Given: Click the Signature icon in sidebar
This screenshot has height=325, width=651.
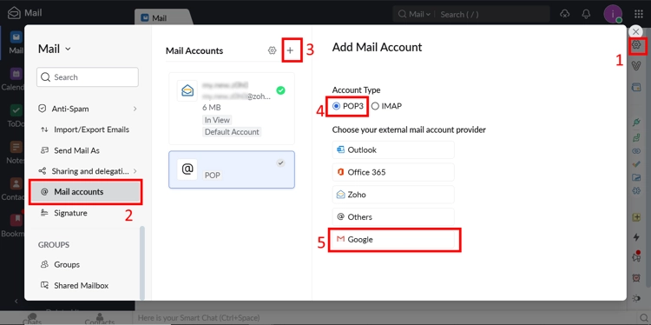Looking at the screenshot, I should point(44,213).
